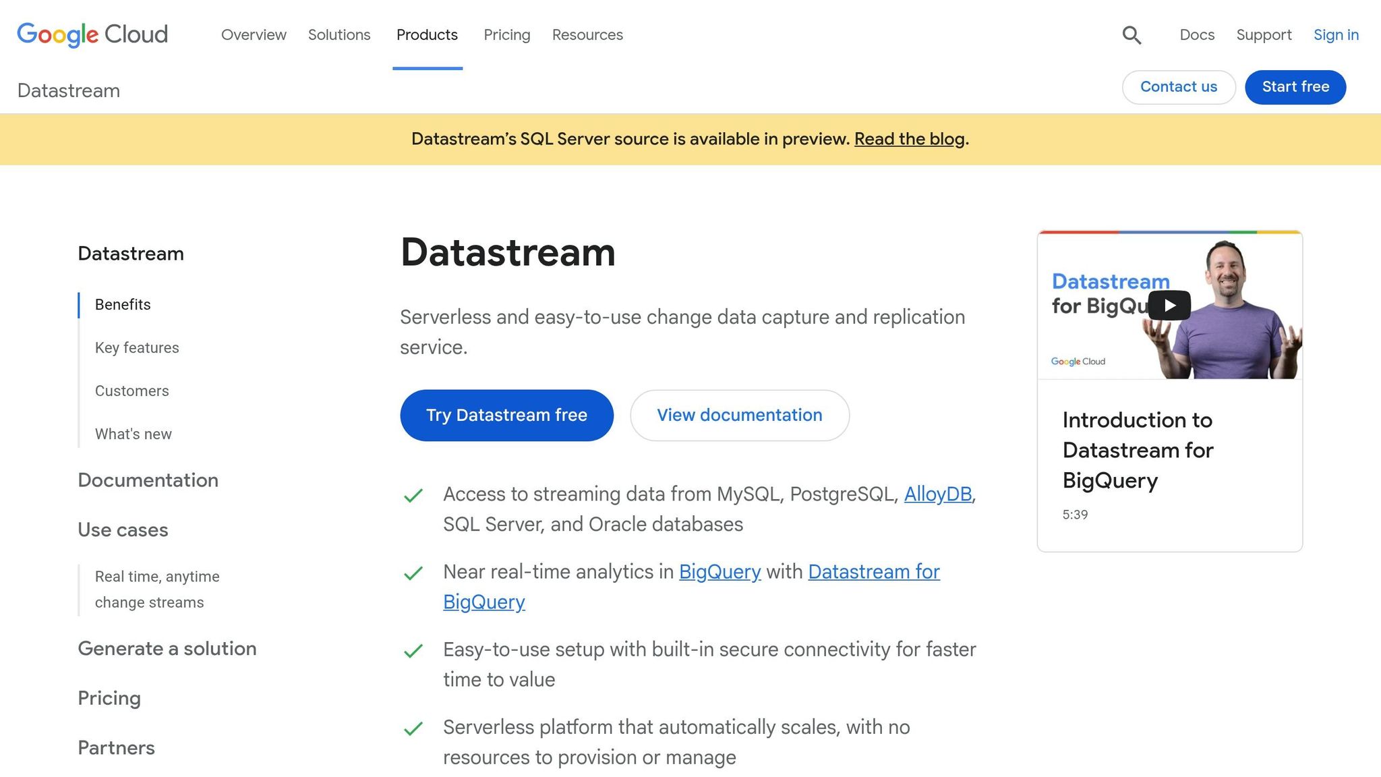Screen dimensions: 1381x777
Task: Click Sign in
Action: (x=1336, y=34)
